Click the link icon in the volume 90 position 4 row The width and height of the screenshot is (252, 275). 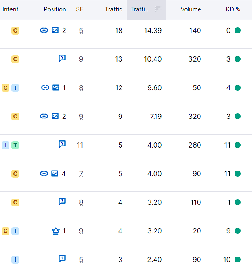(44, 173)
